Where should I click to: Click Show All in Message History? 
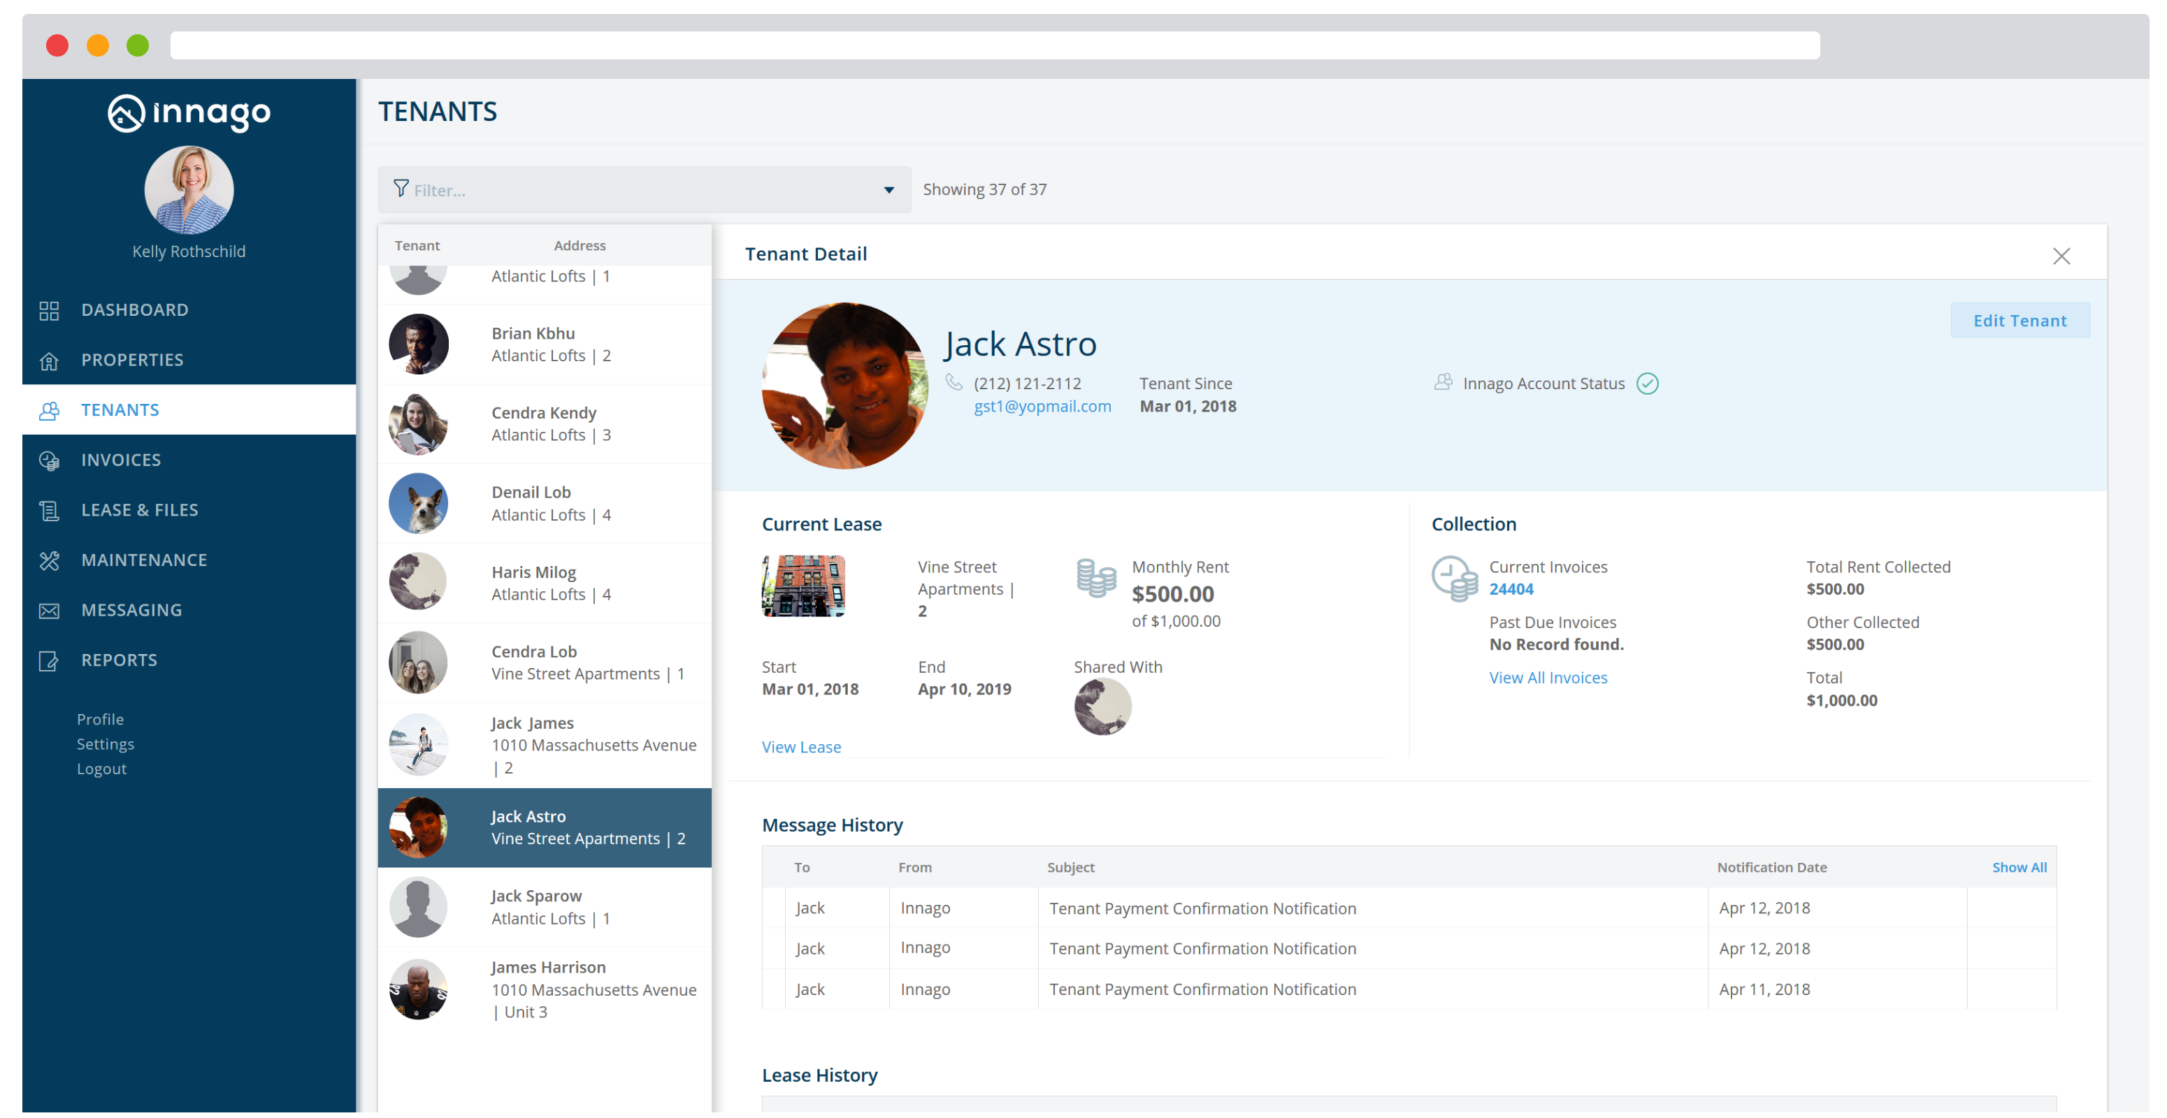(x=2018, y=868)
